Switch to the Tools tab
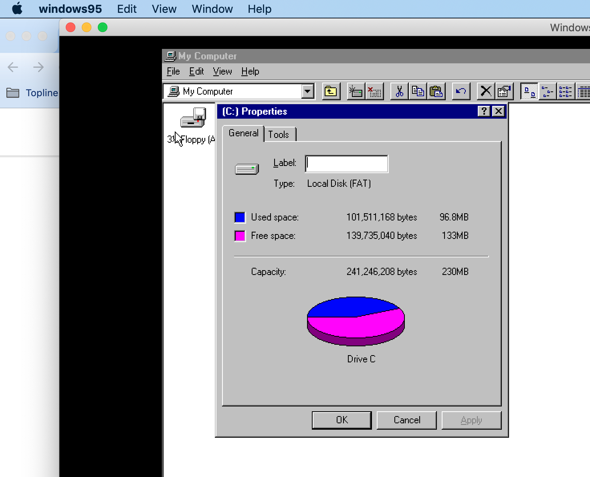The width and height of the screenshot is (590, 477). (x=279, y=134)
